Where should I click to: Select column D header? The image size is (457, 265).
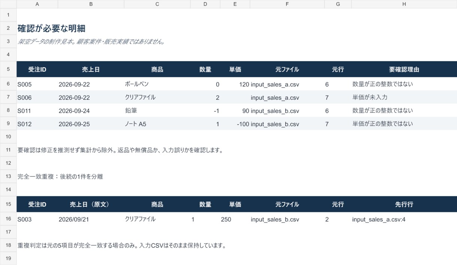pos(205,4)
